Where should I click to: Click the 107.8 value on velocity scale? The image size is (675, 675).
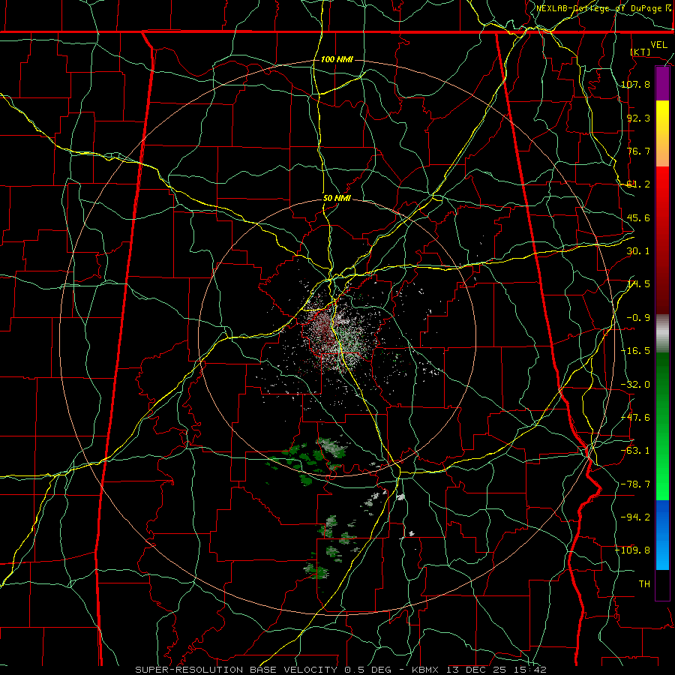click(635, 84)
